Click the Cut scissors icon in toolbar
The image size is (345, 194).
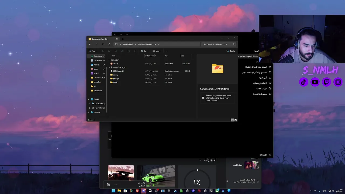pyautogui.click(x=103, y=51)
